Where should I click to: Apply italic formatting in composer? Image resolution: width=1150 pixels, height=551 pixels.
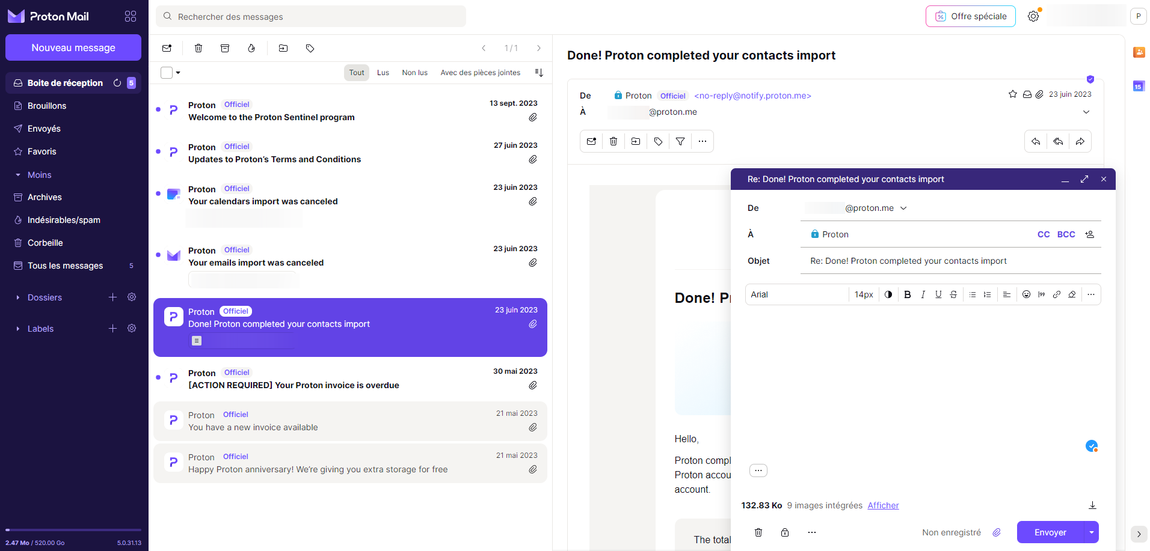tap(923, 294)
